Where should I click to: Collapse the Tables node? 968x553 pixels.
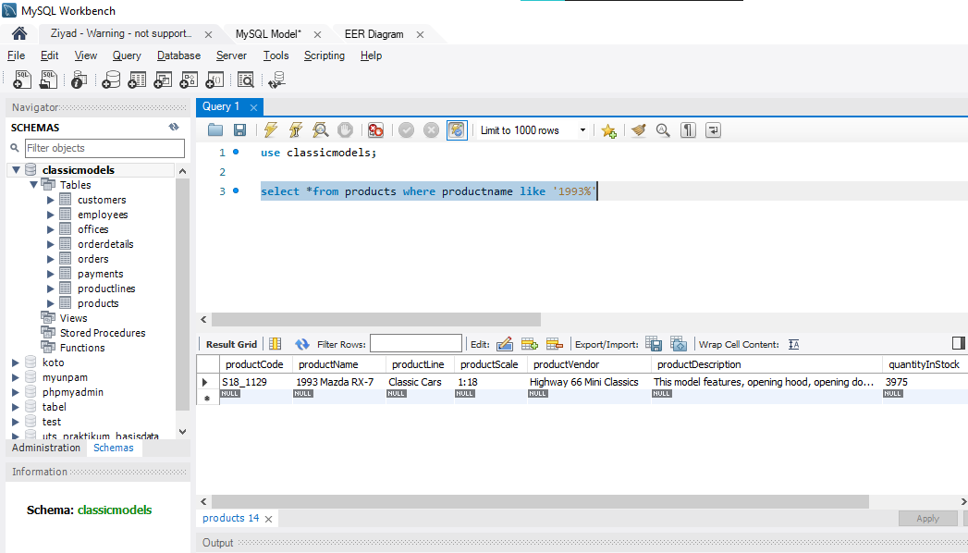[x=34, y=185]
